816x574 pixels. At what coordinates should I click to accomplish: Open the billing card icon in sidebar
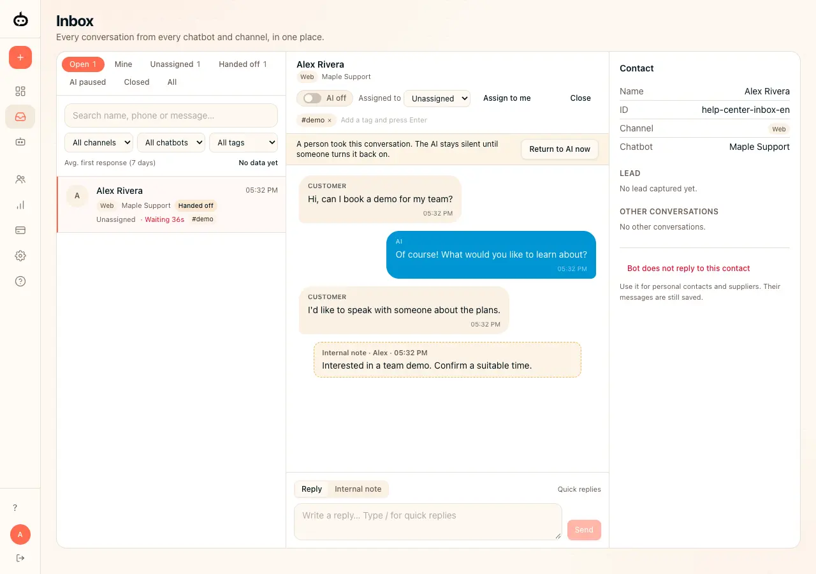point(20,230)
